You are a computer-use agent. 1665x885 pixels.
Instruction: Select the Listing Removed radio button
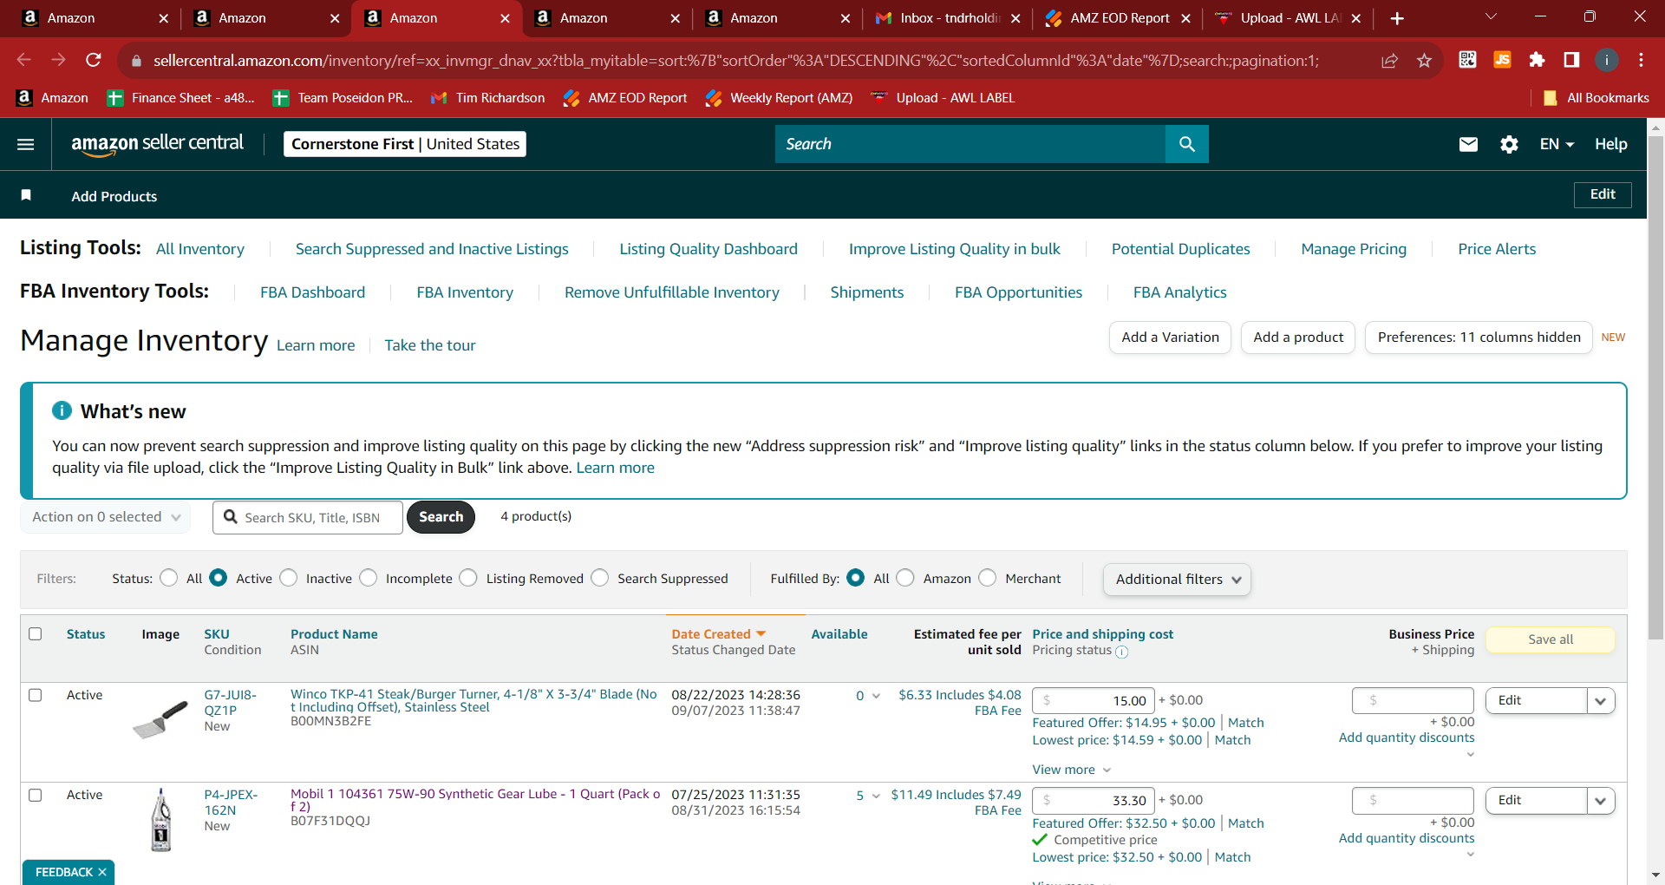469,578
